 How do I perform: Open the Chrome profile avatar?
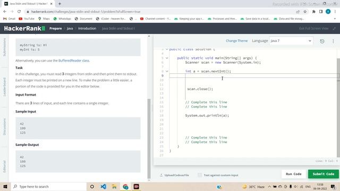(x=328, y=12)
